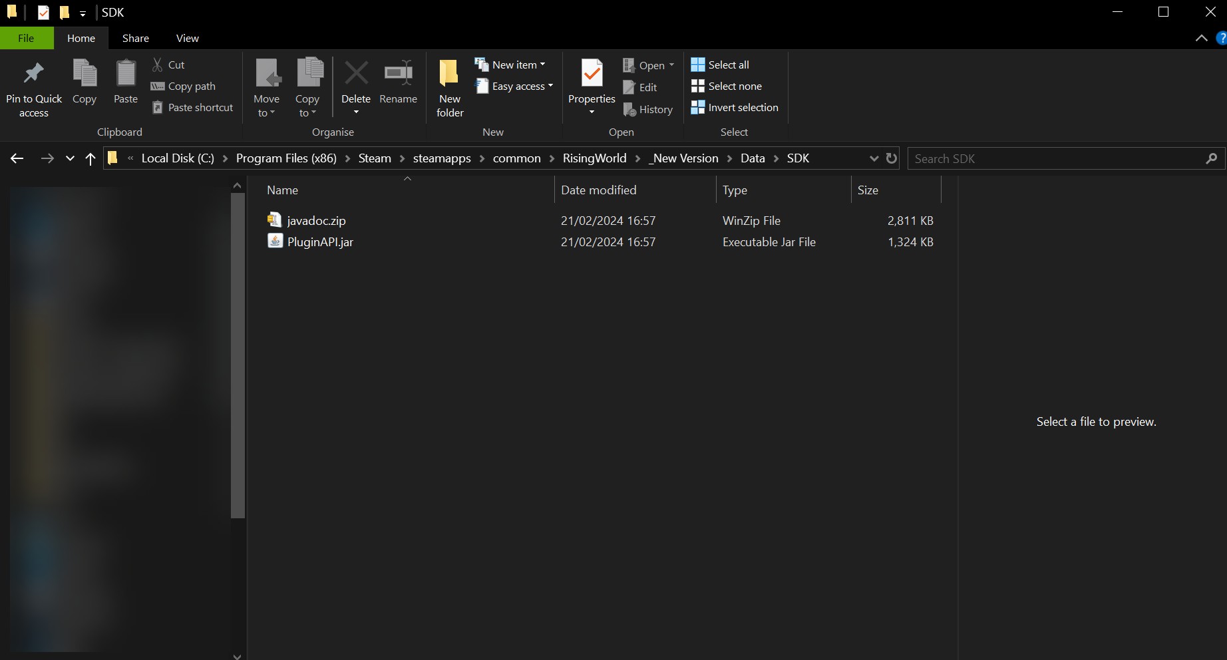Select all items in the folder
The image size is (1227, 660).
click(720, 65)
